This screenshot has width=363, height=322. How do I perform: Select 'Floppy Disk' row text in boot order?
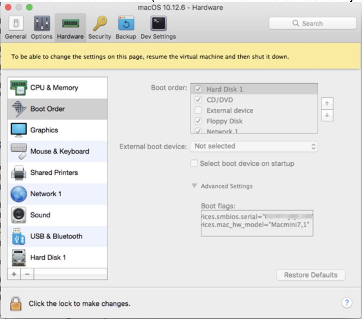click(x=225, y=121)
